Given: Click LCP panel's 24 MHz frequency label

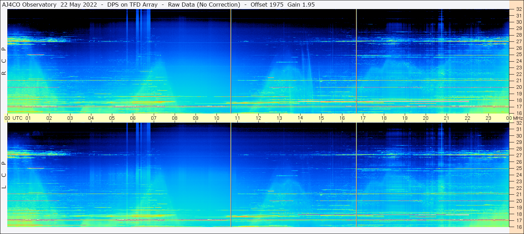Looking at the screenshot, I should pyautogui.click(x=519, y=175).
